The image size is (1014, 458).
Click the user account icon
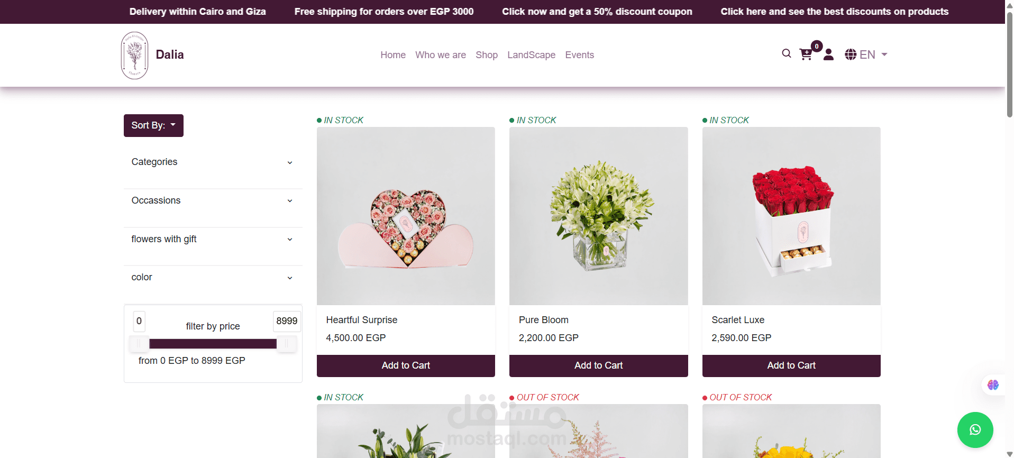coord(828,54)
